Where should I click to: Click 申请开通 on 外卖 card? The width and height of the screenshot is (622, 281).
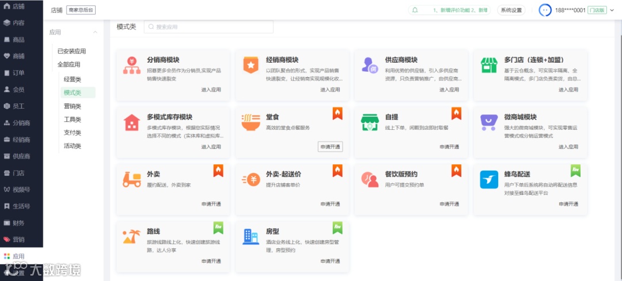coord(211,204)
